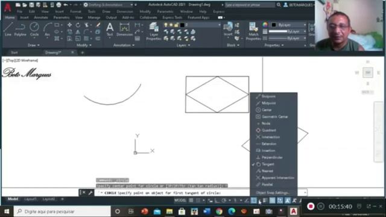Expand the Annotation panel
The image size is (386, 217).
(x=124, y=45)
